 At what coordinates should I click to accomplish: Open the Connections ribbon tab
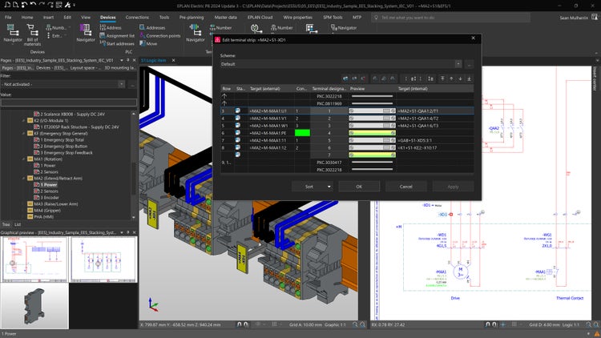pyautogui.click(x=137, y=16)
